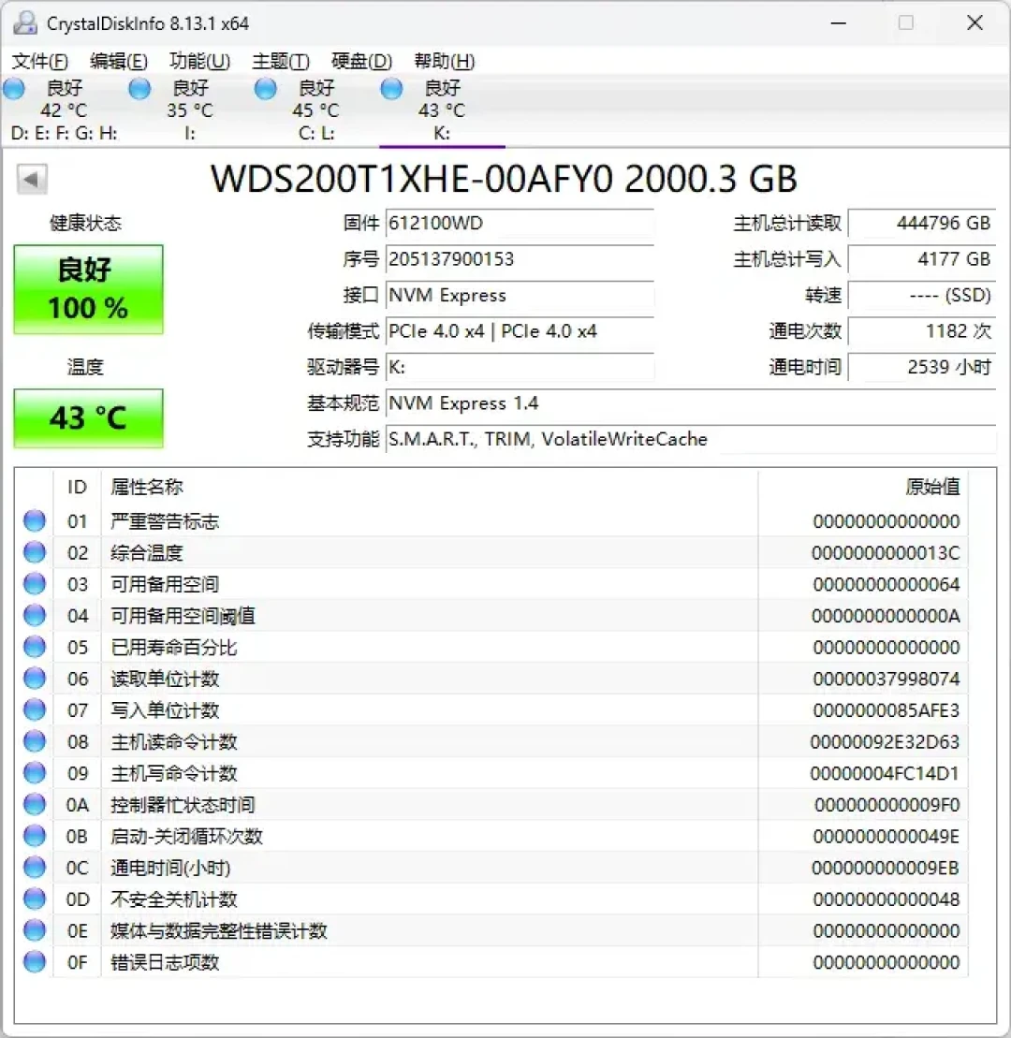Select the raw value 0000000000049E
Screen dimensions: 1011x1038
(886, 837)
